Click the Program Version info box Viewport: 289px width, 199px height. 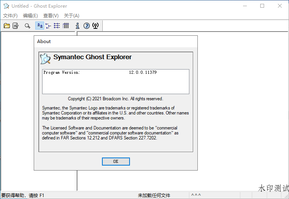116,82
